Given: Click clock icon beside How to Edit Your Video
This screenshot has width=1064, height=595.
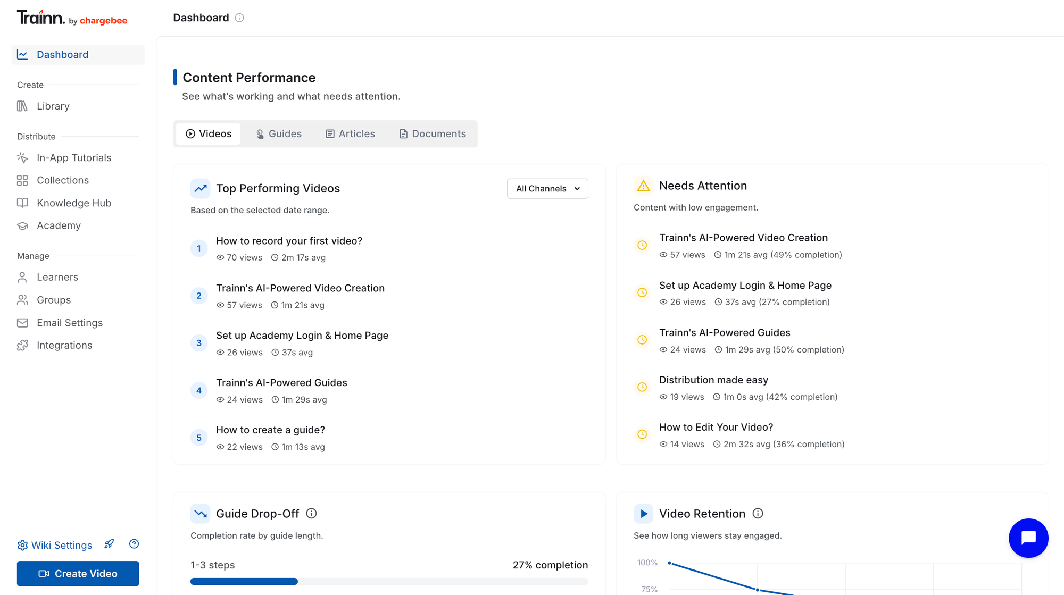Looking at the screenshot, I should [642, 434].
